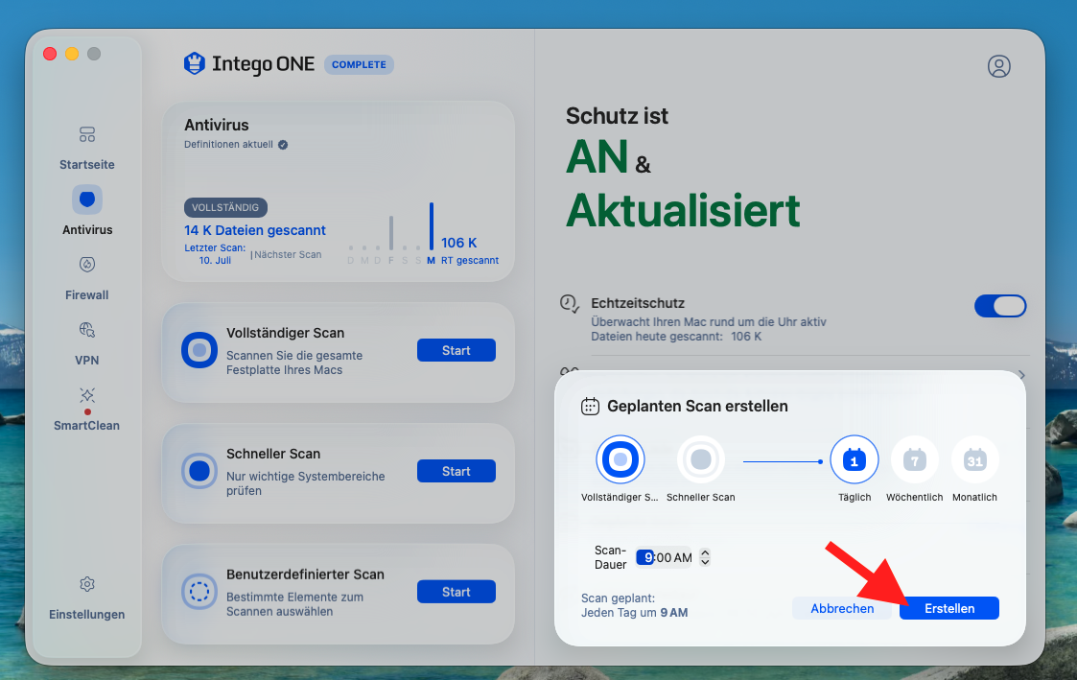Click the 106 K RT gescannt value
The image size is (1077, 680).
(x=458, y=243)
